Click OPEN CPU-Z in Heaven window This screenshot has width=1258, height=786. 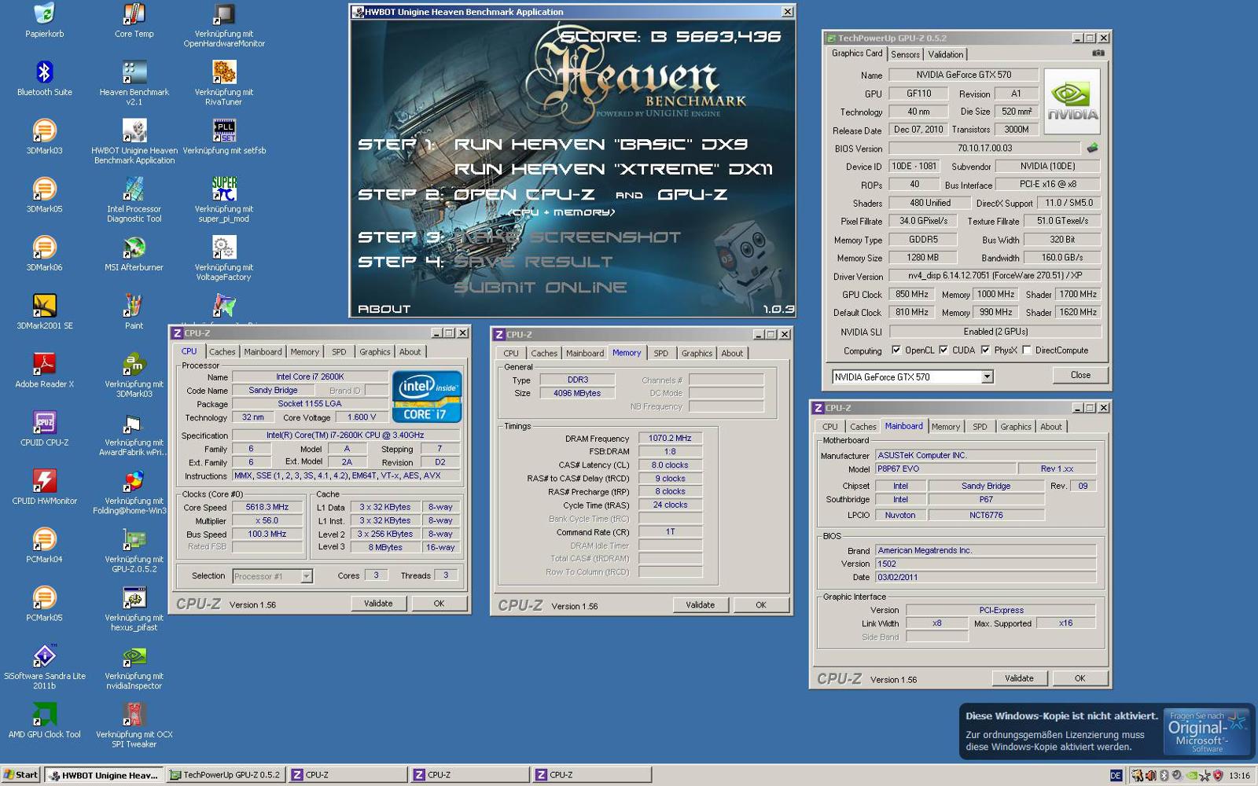coord(524,194)
